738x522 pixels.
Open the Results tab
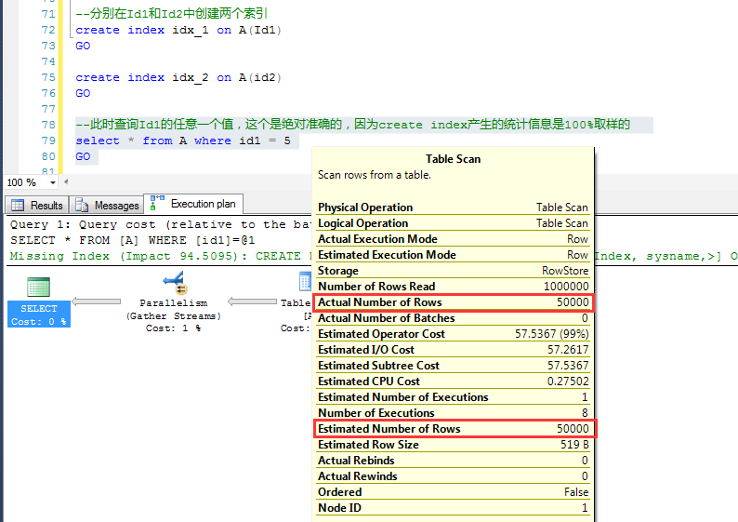point(37,206)
